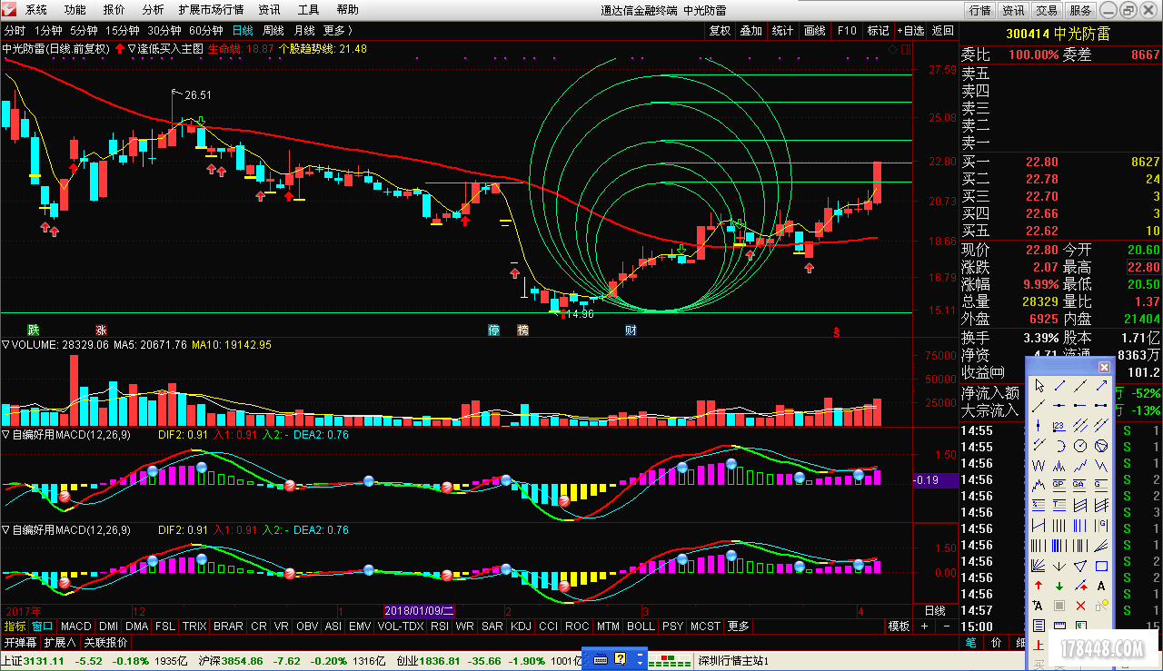The image size is (1163, 671).
Task: Select the triangle drawing tool
Action: tap(1080, 565)
